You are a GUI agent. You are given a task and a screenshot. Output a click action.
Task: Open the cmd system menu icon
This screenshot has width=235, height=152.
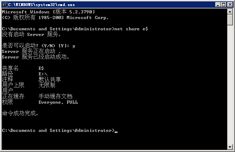click(x=5, y=5)
